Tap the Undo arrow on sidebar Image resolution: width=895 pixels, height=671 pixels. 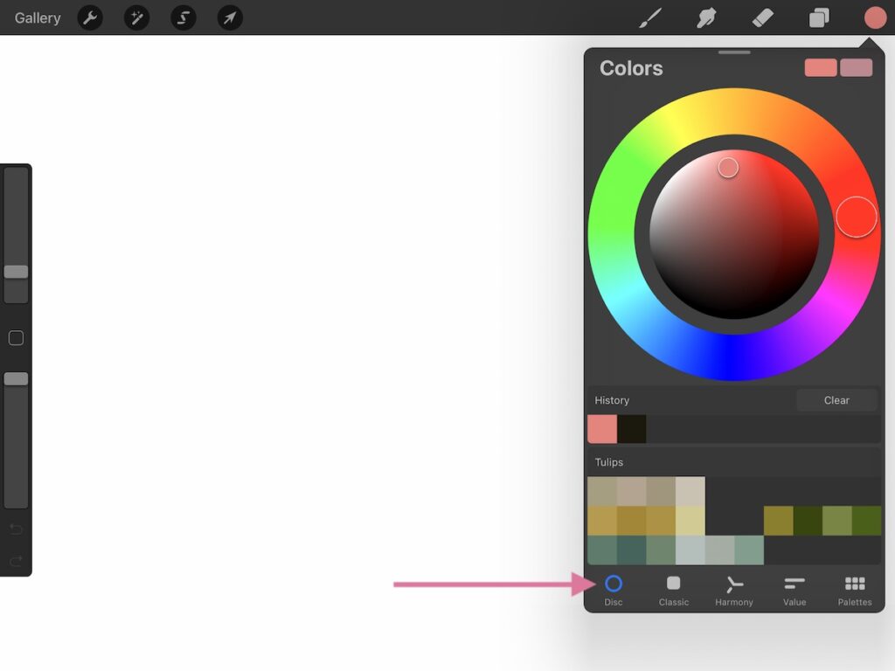16,529
